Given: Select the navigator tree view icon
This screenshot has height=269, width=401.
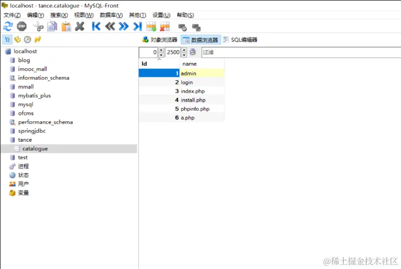Looking at the screenshot, I should point(8,40).
